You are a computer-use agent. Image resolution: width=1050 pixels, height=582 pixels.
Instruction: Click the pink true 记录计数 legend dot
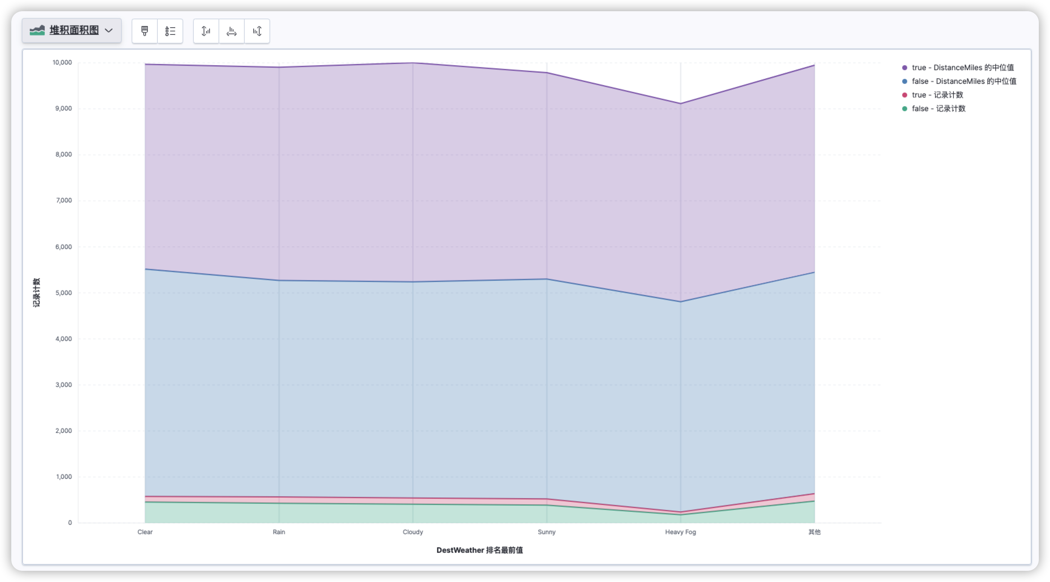pos(904,95)
